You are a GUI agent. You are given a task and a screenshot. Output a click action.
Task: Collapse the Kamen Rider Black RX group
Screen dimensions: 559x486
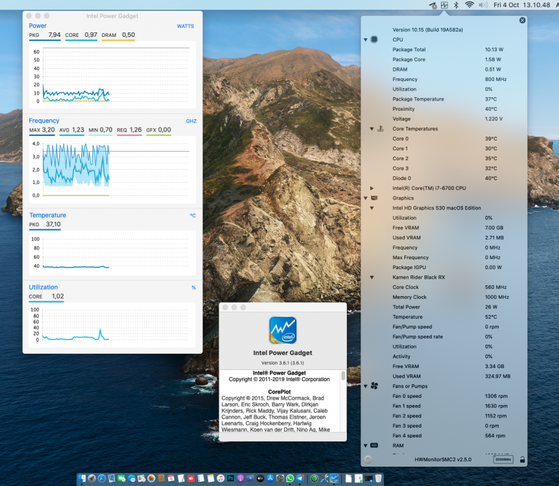[372, 277]
